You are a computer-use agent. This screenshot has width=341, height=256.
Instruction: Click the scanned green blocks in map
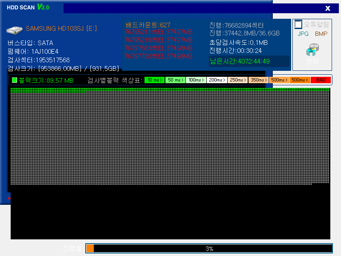click(x=170, y=89)
